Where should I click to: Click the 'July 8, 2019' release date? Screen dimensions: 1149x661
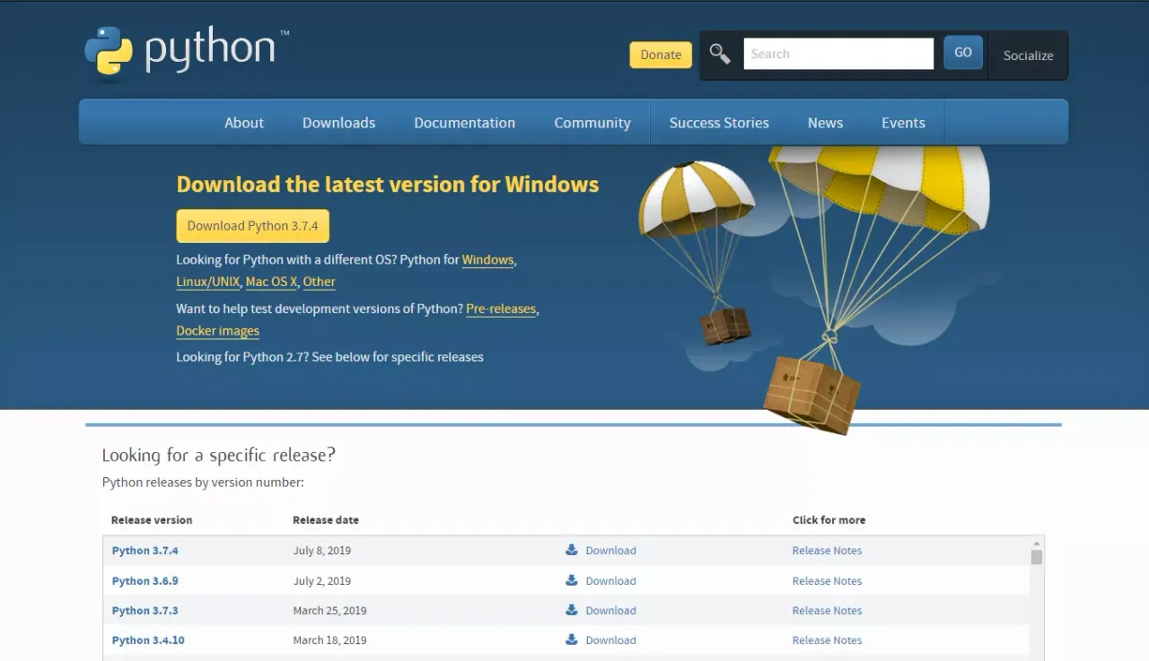coord(322,551)
